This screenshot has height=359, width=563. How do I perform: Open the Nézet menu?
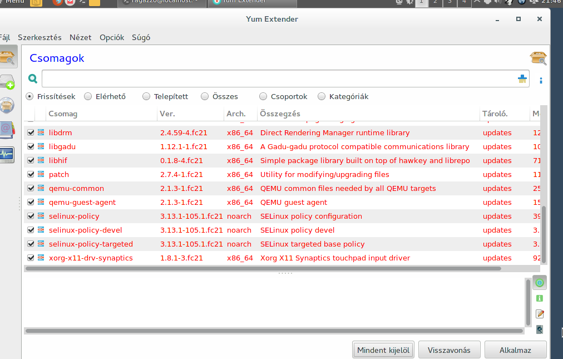tap(81, 37)
